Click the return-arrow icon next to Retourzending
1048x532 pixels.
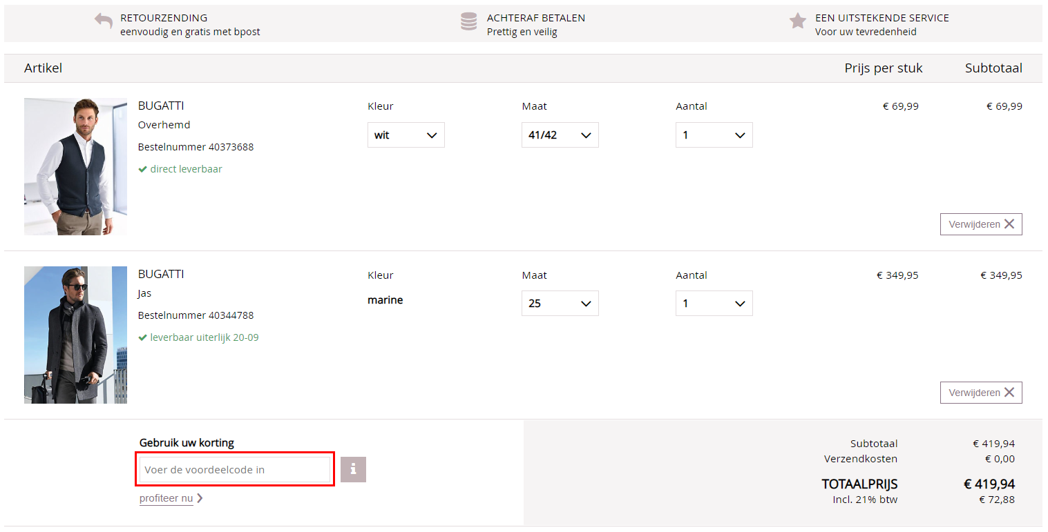[104, 21]
